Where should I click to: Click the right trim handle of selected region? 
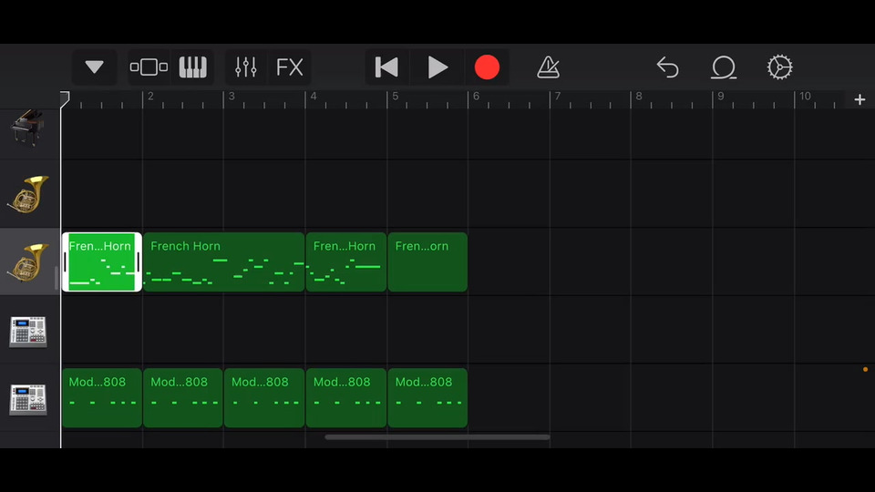pos(139,262)
